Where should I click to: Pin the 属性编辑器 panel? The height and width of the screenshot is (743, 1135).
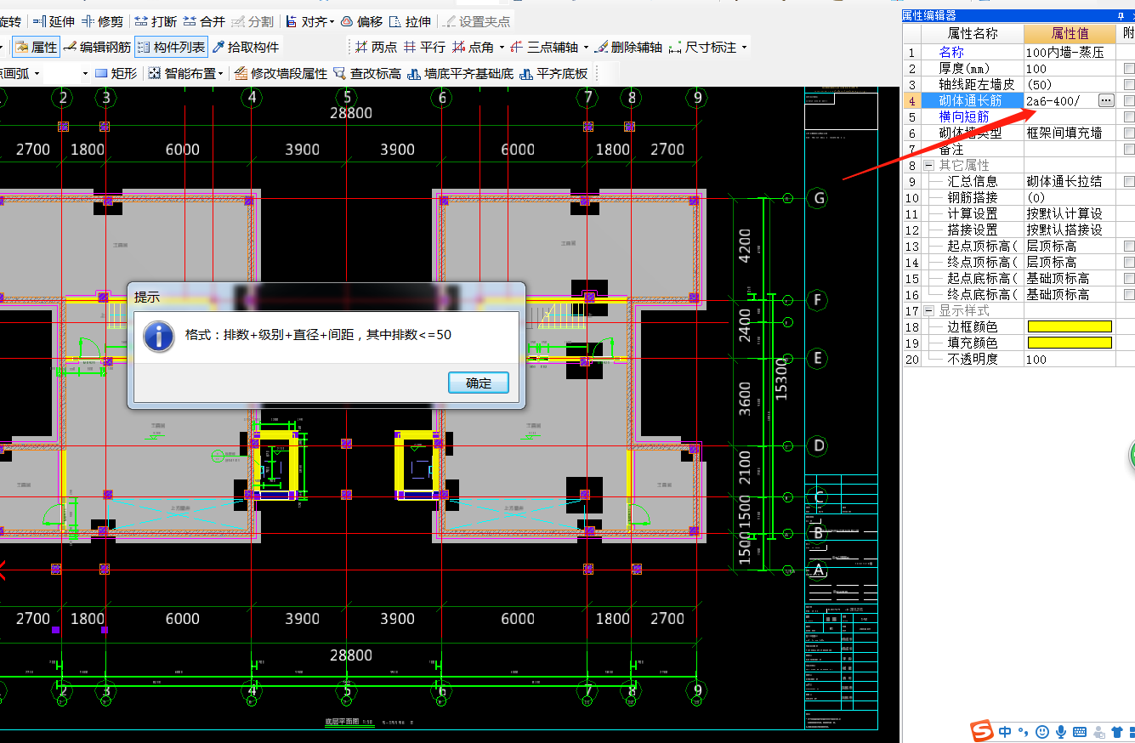[x=1121, y=15]
